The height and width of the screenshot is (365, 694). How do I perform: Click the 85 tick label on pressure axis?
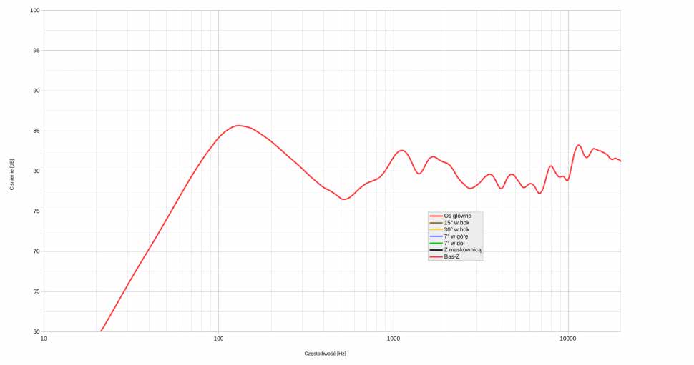pos(36,131)
